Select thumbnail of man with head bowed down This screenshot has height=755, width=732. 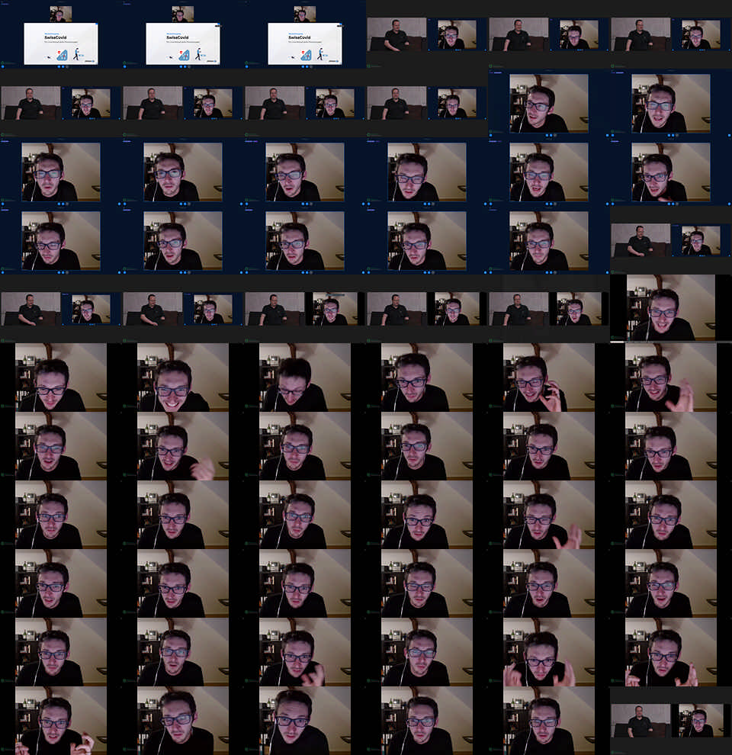point(305,377)
